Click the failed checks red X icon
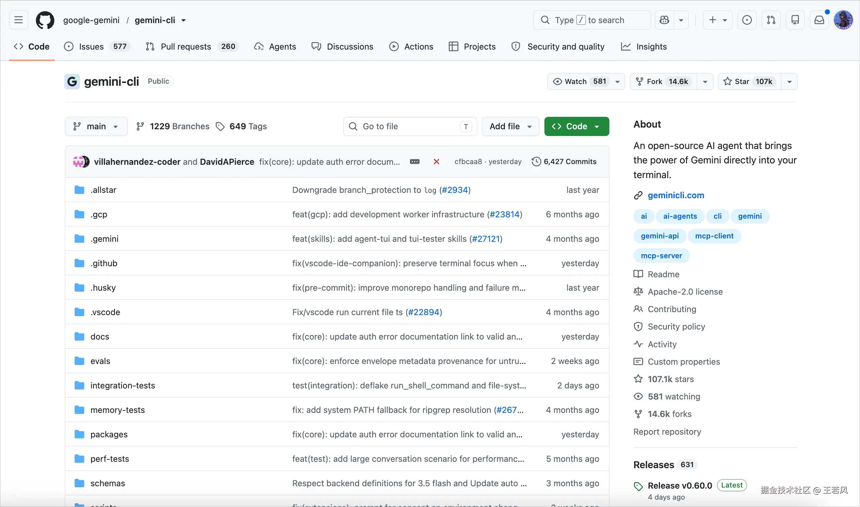This screenshot has height=507, width=860. coord(436,162)
